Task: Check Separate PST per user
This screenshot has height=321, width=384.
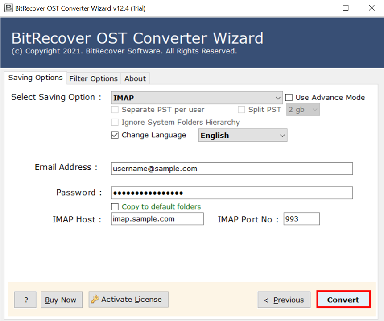Action: (115, 109)
